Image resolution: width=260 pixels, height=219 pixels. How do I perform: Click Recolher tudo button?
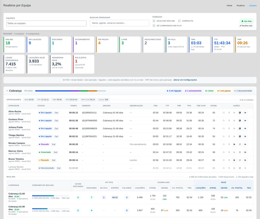[x=246, y=26]
